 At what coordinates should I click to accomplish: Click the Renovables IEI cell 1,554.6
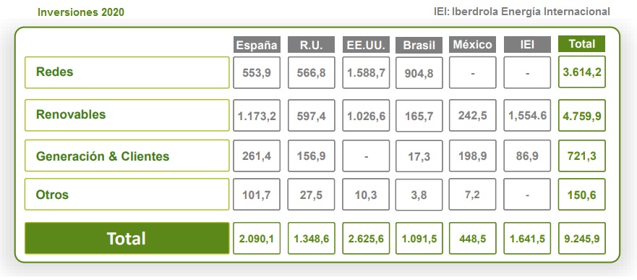(x=527, y=116)
